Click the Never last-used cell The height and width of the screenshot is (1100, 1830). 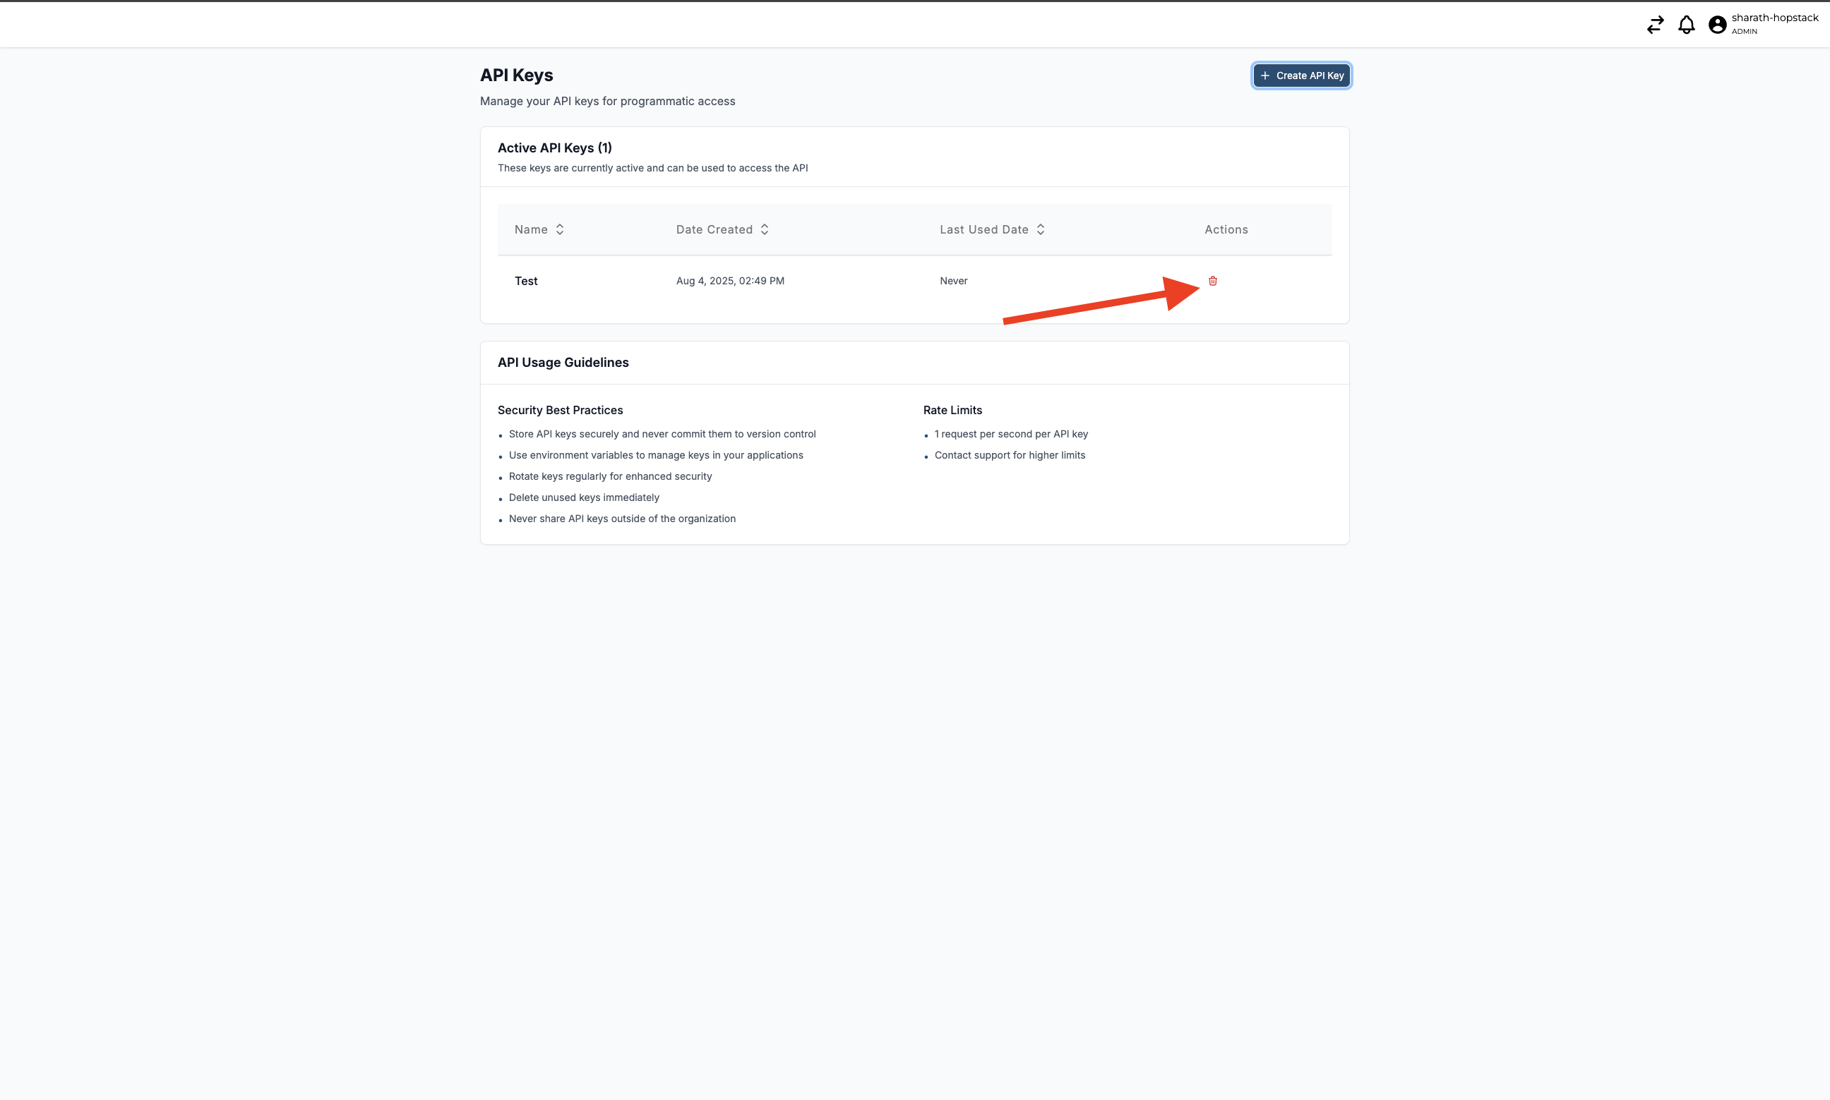(x=953, y=281)
